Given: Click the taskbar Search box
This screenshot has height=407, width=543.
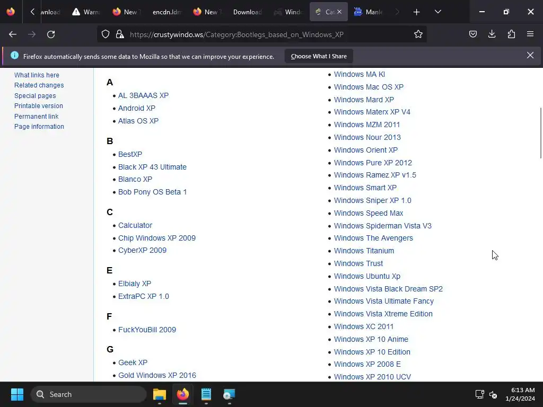Looking at the screenshot, I should tap(89, 394).
